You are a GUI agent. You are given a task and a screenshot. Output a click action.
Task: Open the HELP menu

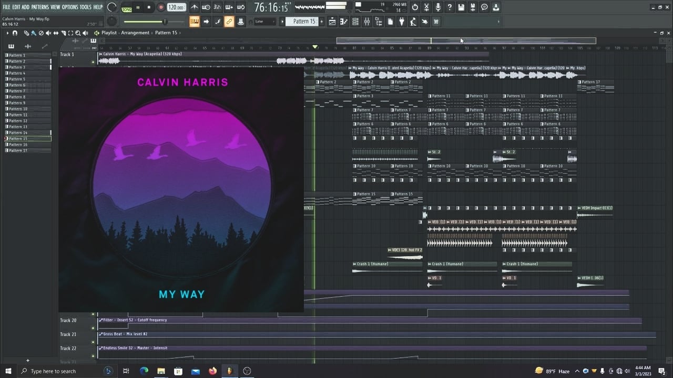[98, 7]
